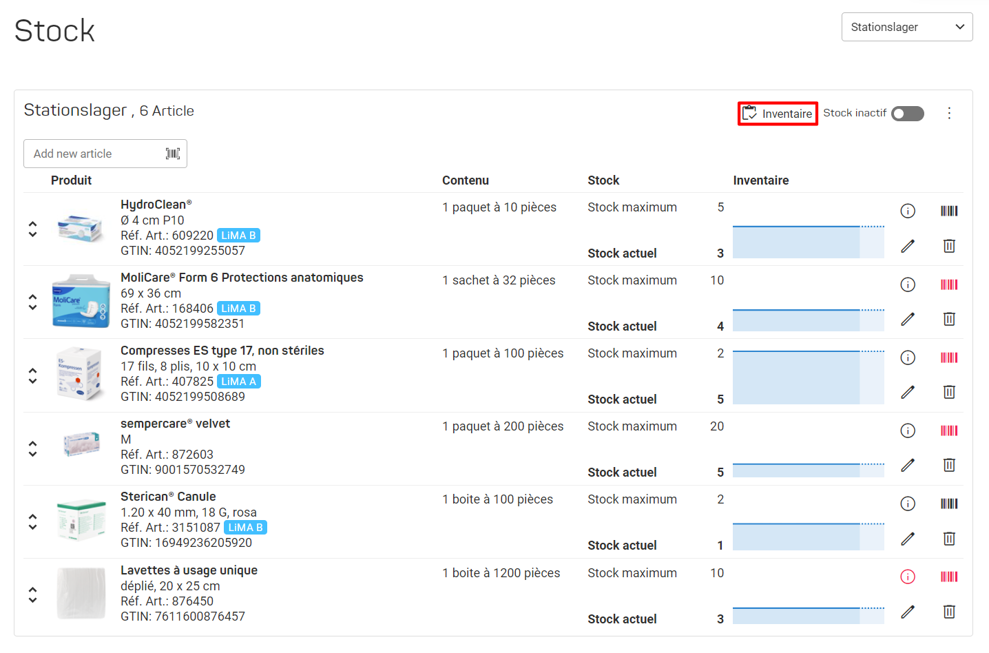Click the Inventaire column header
989x653 pixels.
(761, 180)
